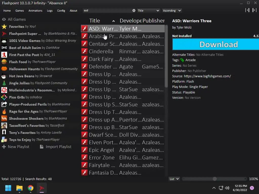The height and width of the screenshot is (194, 259).
Task: Click the Favorites star icon
Action: [4, 27]
